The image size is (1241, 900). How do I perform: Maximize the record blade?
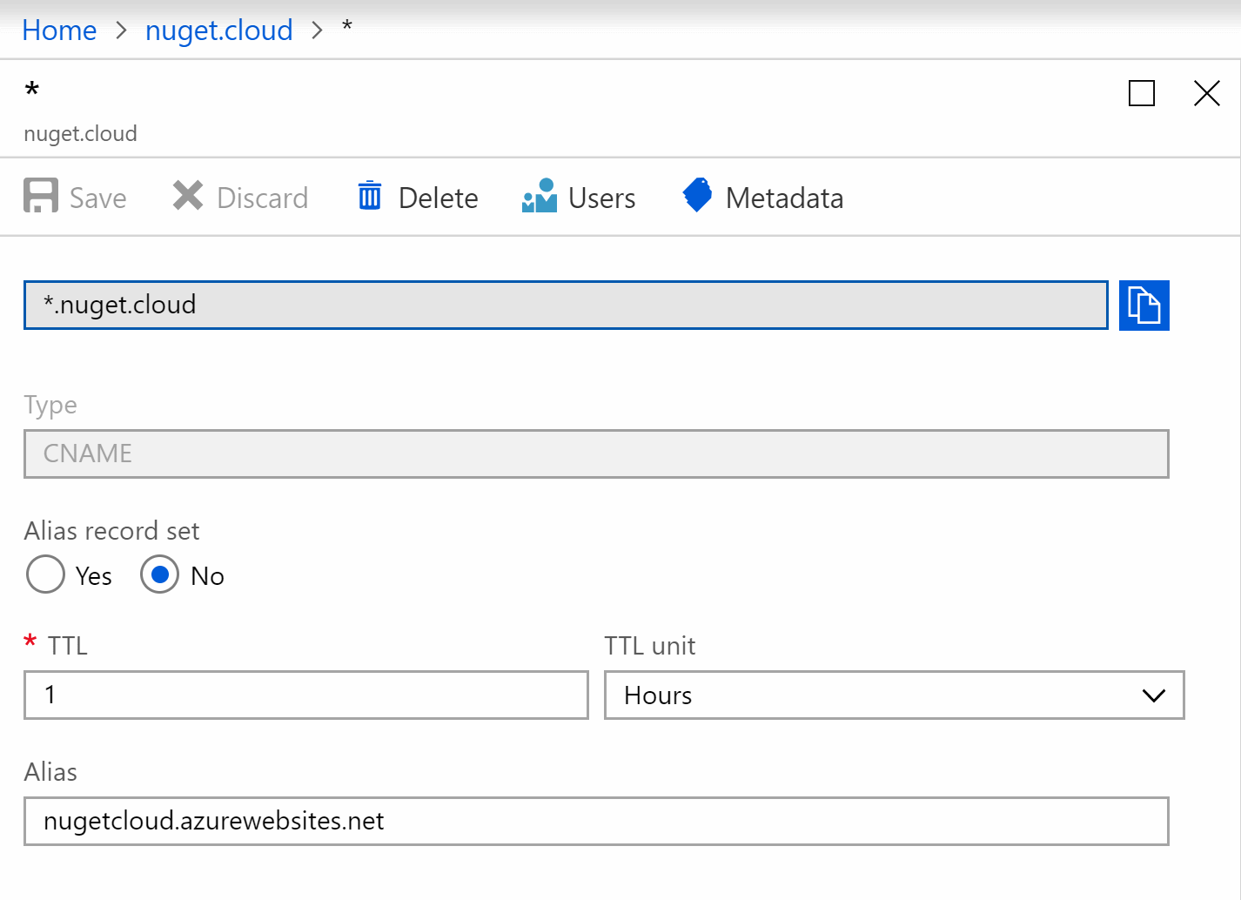coord(1142,93)
